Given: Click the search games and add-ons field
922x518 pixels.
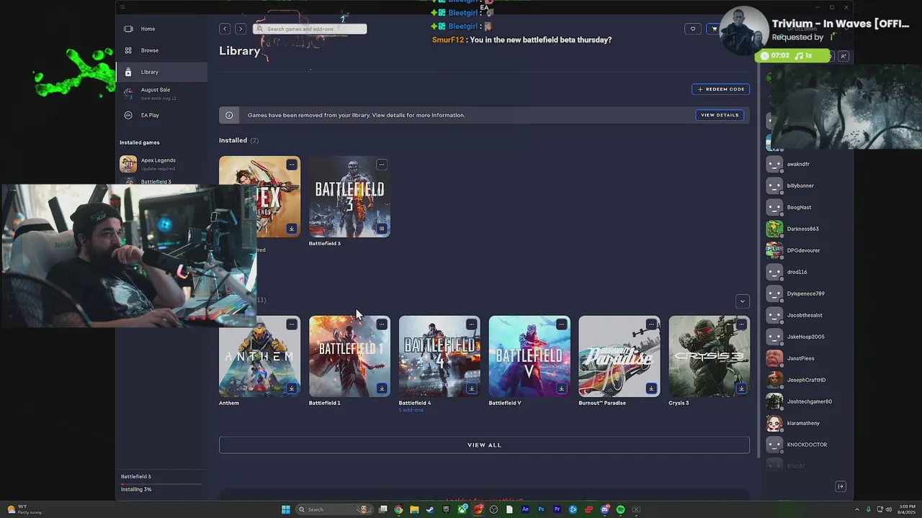Looking at the screenshot, I should (x=310, y=29).
